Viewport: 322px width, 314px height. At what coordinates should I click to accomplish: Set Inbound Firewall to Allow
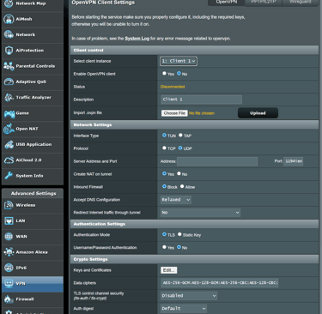click(182, 186)
